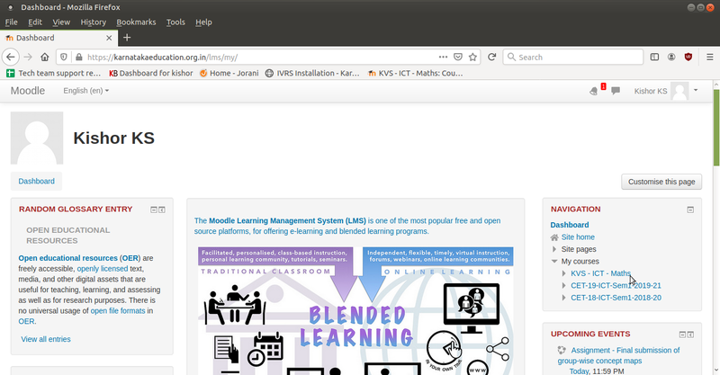Click the assignment event icon
Screen dimensions: 720x375
point(562,350)
